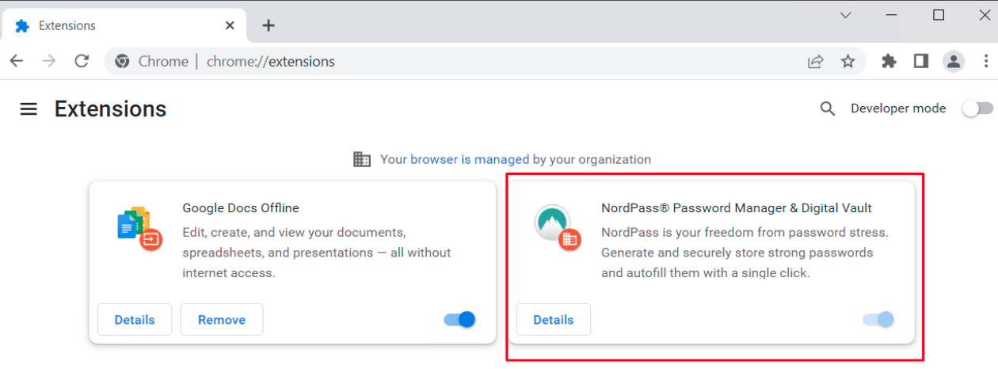Toggle Developer mode switch
The height and width of the screenshot is (369, 998).
[x=977, y=108]
